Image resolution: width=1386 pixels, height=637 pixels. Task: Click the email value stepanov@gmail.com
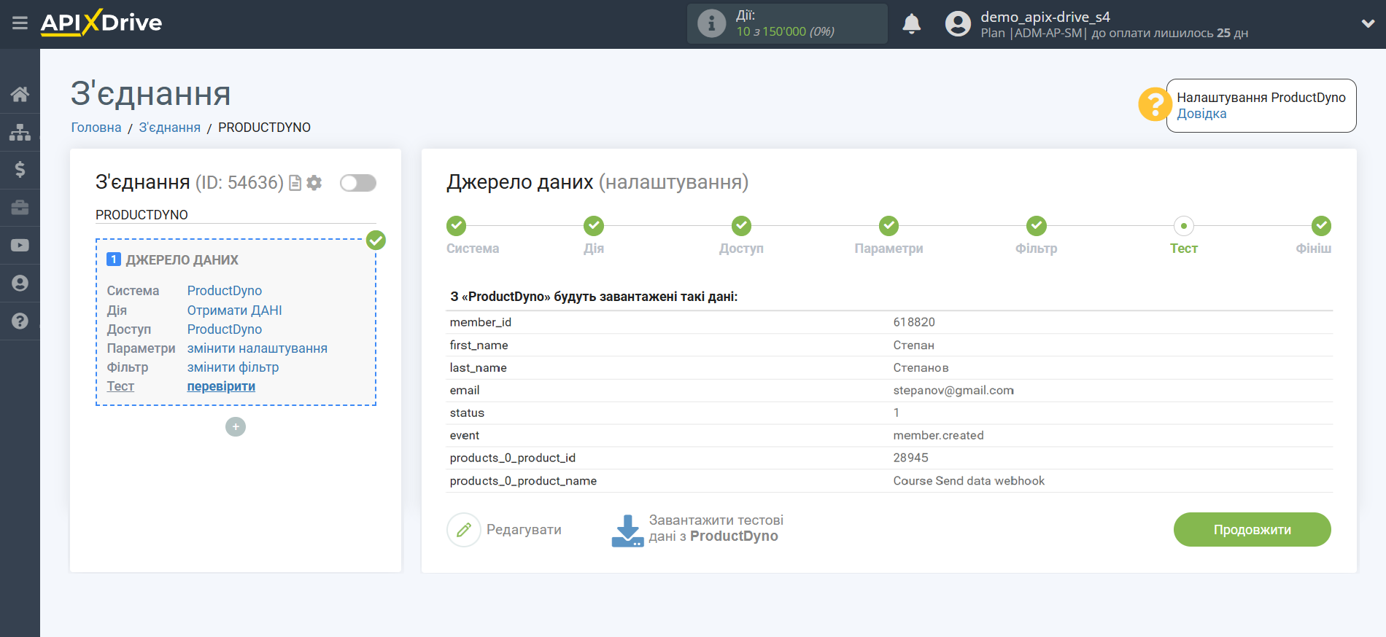tap(953, 391)
